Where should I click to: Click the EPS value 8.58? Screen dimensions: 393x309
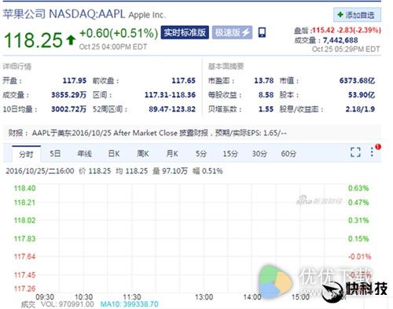[x=266, y=95]
